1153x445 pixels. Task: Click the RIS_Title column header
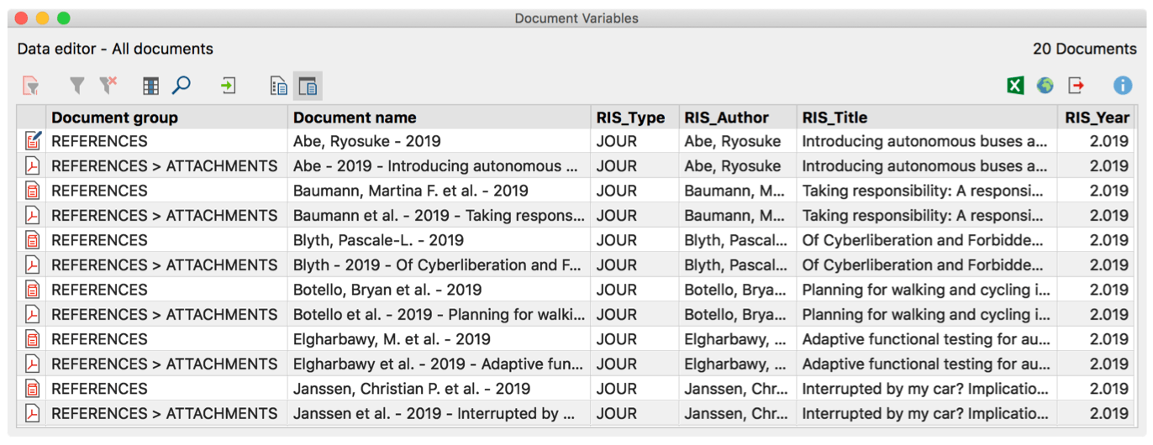(834, 118)
